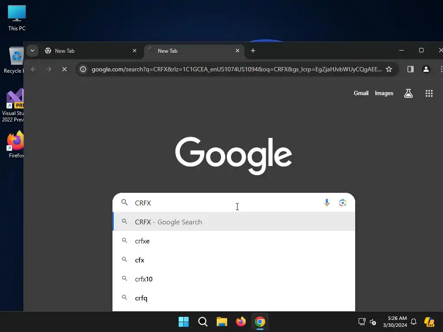Open the Gmail link
443x332 pixels.
(x=361, y=93)
